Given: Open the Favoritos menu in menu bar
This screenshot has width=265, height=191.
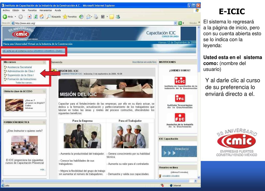Looking at the screenshot, I should click(x=32, y=10).
